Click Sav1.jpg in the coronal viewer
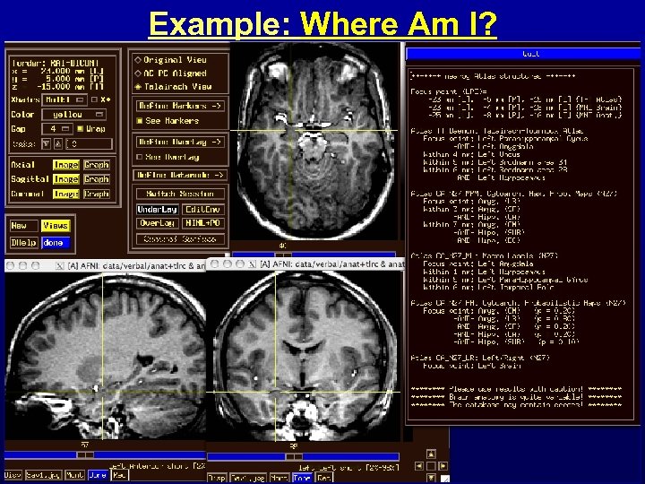Image resolution: width=645 pixels, height=484 pixels. (x=247, y=478)
